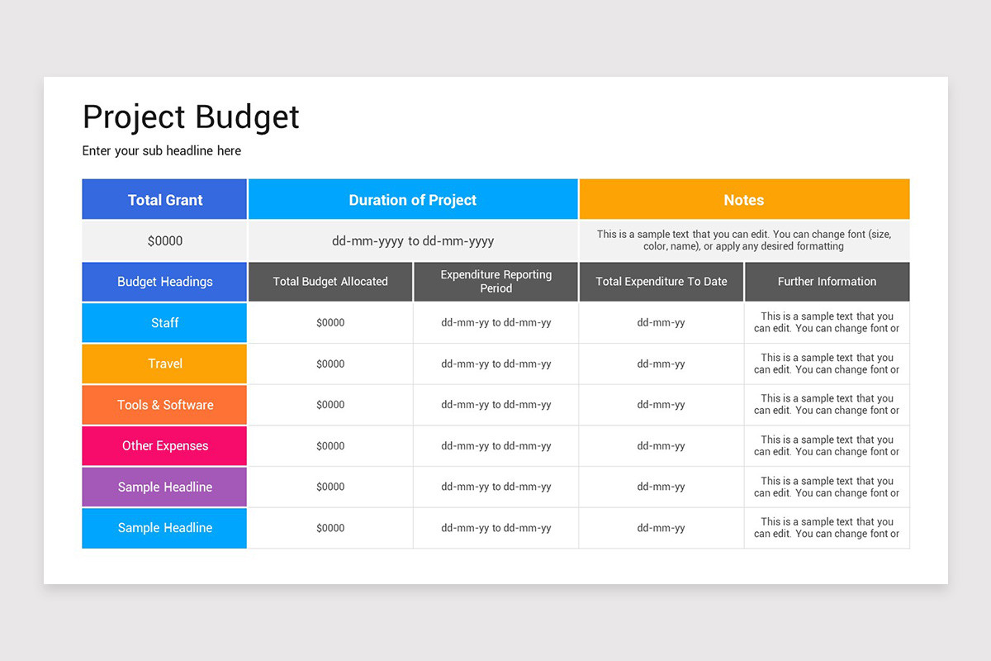Viewport: 991px width, 661px height.
Task: Click the purple Sample Headline row label
Action: 164,487
